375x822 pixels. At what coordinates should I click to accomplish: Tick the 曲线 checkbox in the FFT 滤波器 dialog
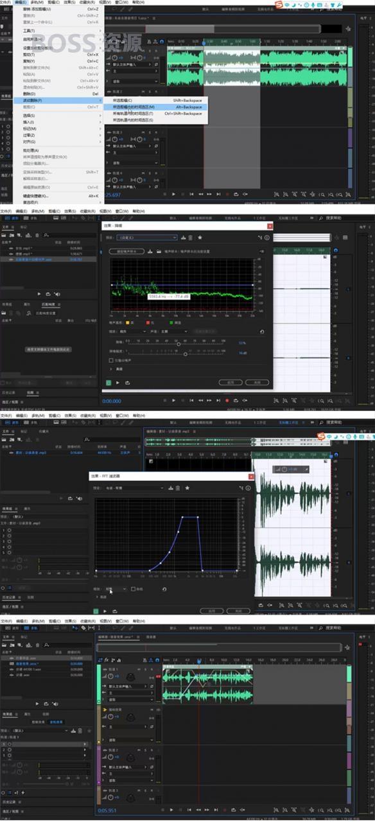pos(133,589)
